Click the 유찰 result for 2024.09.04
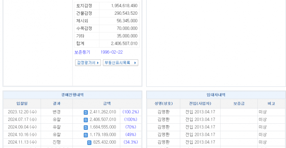286x148 pixels. pos(56,127)
